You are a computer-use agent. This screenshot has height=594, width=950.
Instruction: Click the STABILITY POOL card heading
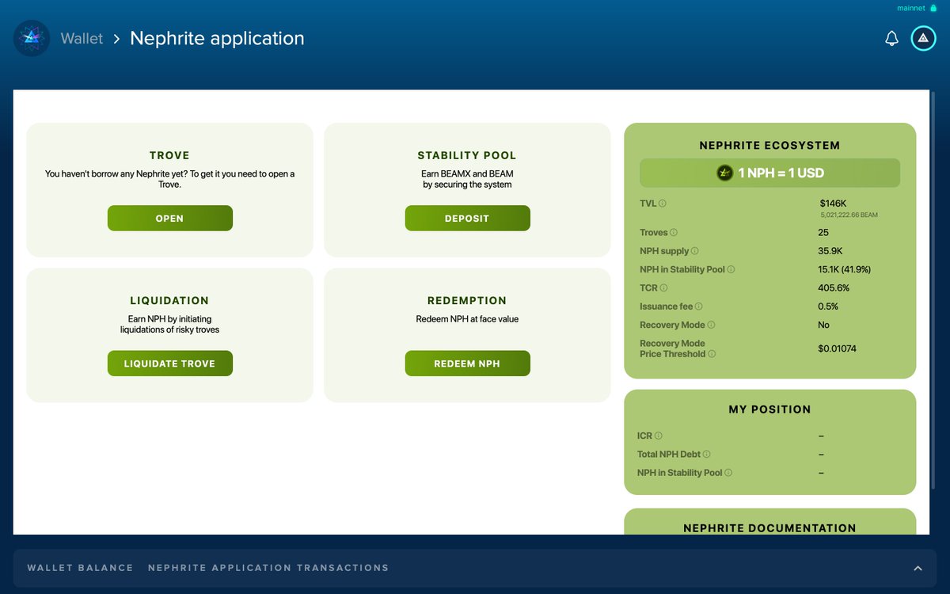click(x=467, y=155)
